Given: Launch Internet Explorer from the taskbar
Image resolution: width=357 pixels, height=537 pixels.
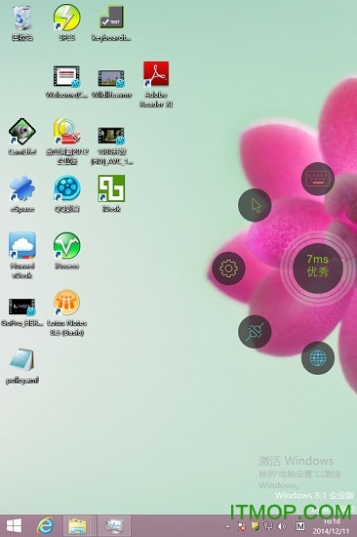Looking at the screenshot, I should click(45, 525).
